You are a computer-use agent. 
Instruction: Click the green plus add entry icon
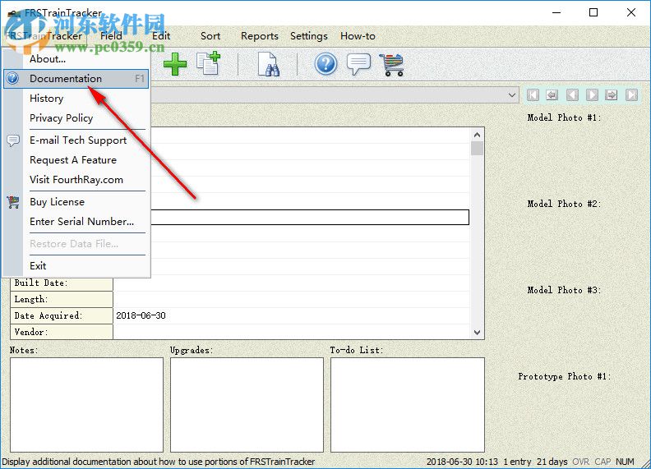point(175,64)
